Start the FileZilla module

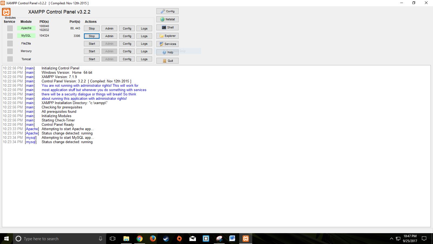[x=92, y=44]
